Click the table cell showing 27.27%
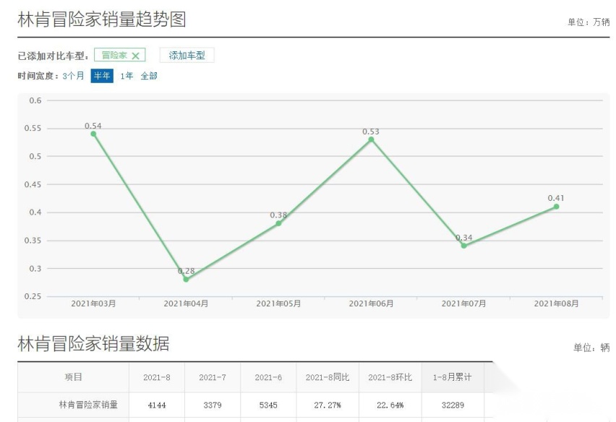This screenshot has width=616, height=422. point(328,405)
